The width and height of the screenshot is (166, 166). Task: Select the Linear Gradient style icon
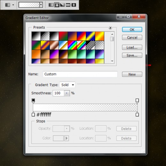click(51, 5)
